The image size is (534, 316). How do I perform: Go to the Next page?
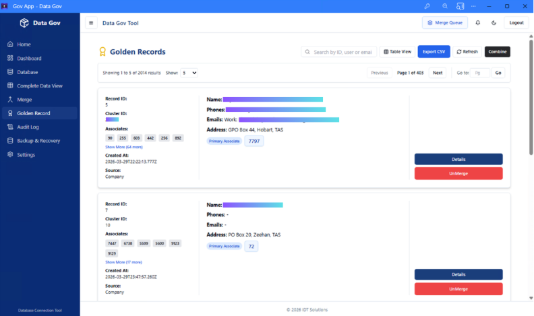438,73
